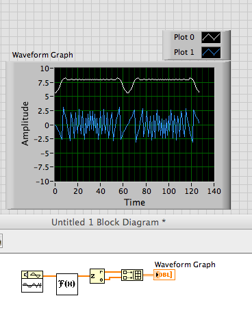Click the -10 minimum value on amplitude axis
Screen dimensions: 252x309
pos(42,182)
